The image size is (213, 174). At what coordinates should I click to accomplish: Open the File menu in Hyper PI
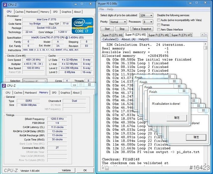pos(102,9)
